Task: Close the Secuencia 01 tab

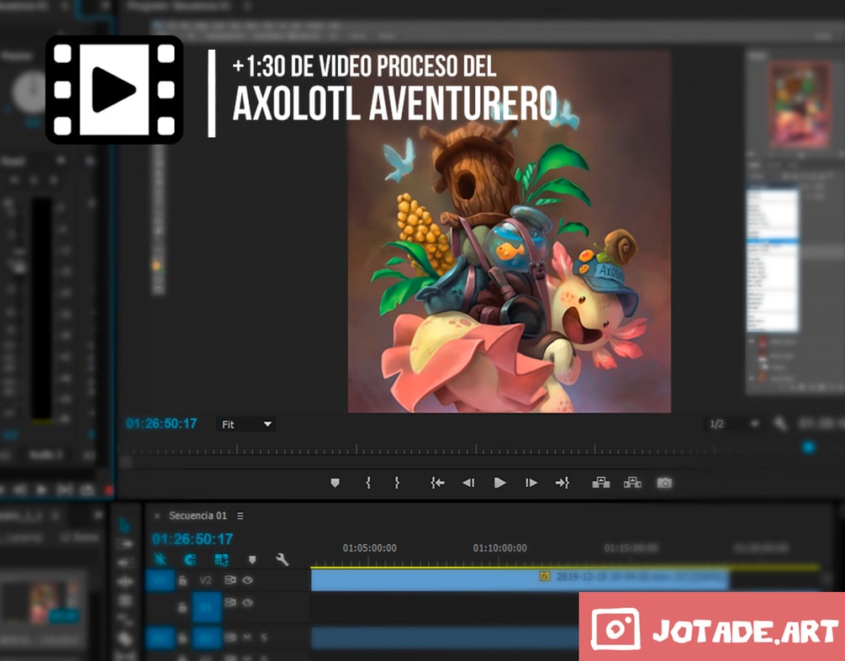Action: pos(157,516)
